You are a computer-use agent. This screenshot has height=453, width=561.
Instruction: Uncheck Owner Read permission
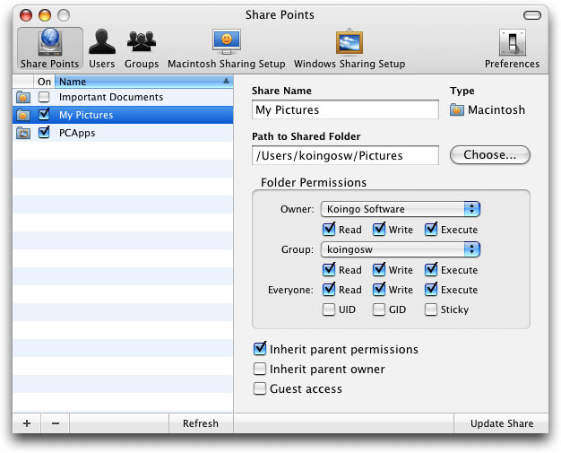point(329,229)
